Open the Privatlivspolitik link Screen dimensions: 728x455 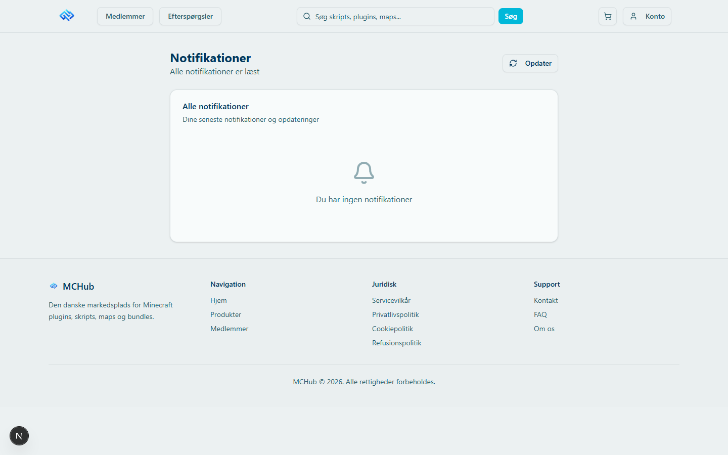(x=395, y=314)
